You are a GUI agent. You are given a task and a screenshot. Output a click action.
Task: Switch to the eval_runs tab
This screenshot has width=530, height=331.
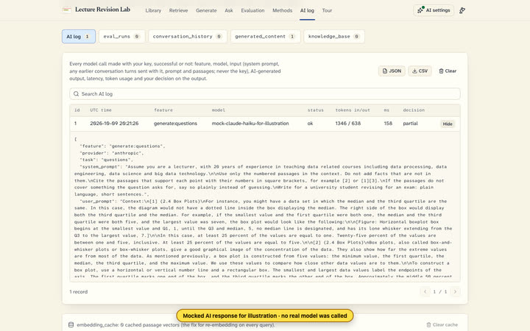[121, 37]
